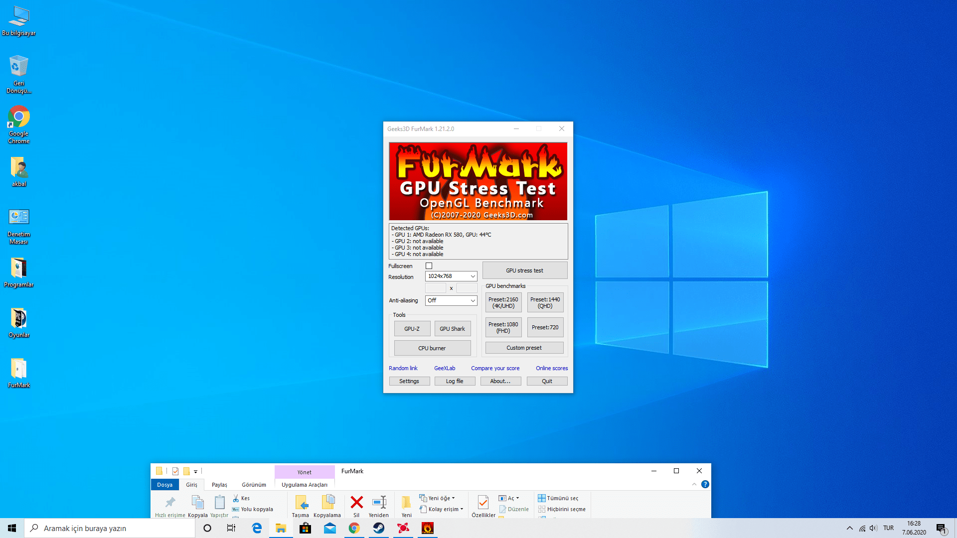Viewport: 957px width, 538px height.
Task: Click the Compare your score link
Action: [x=495, y=368]
